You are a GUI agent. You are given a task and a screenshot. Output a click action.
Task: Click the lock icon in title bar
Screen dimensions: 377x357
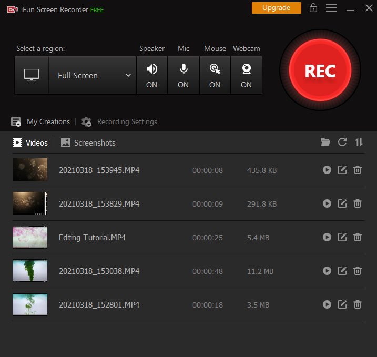(313, 8)
